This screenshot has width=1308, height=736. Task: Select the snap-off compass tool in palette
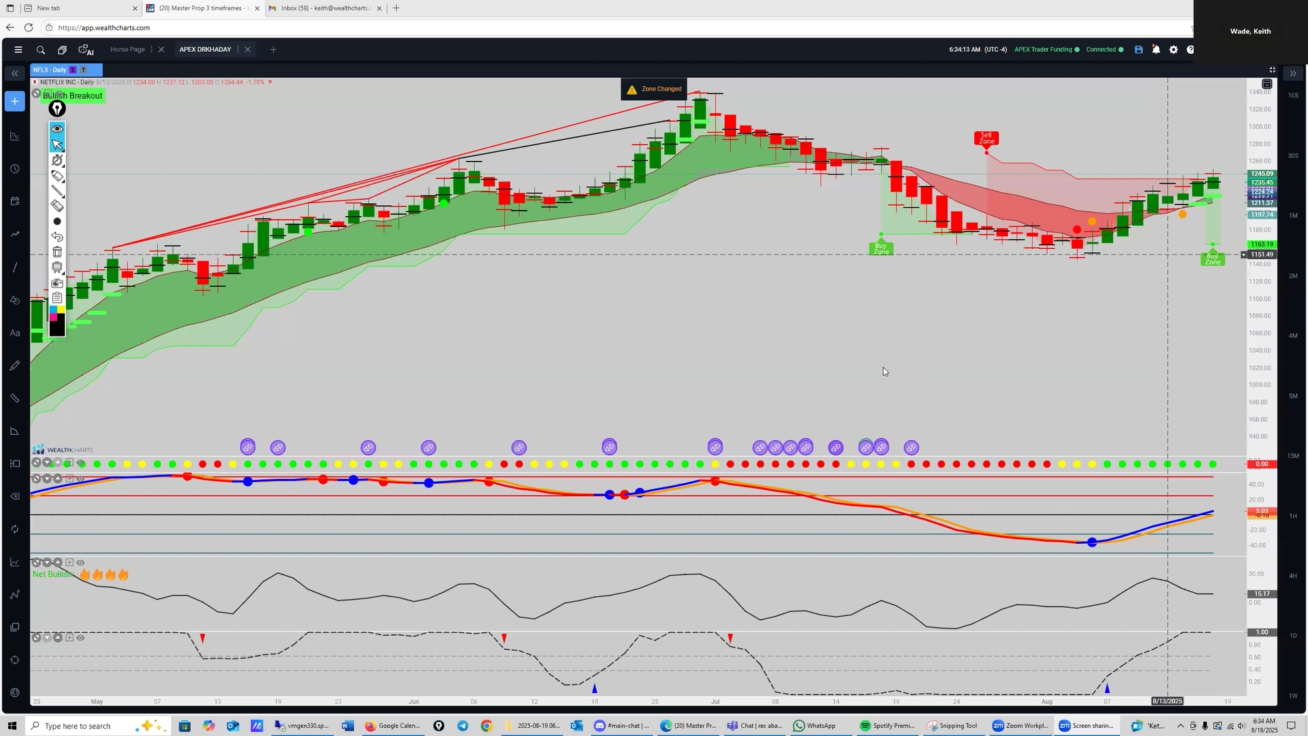pos(57,160)
